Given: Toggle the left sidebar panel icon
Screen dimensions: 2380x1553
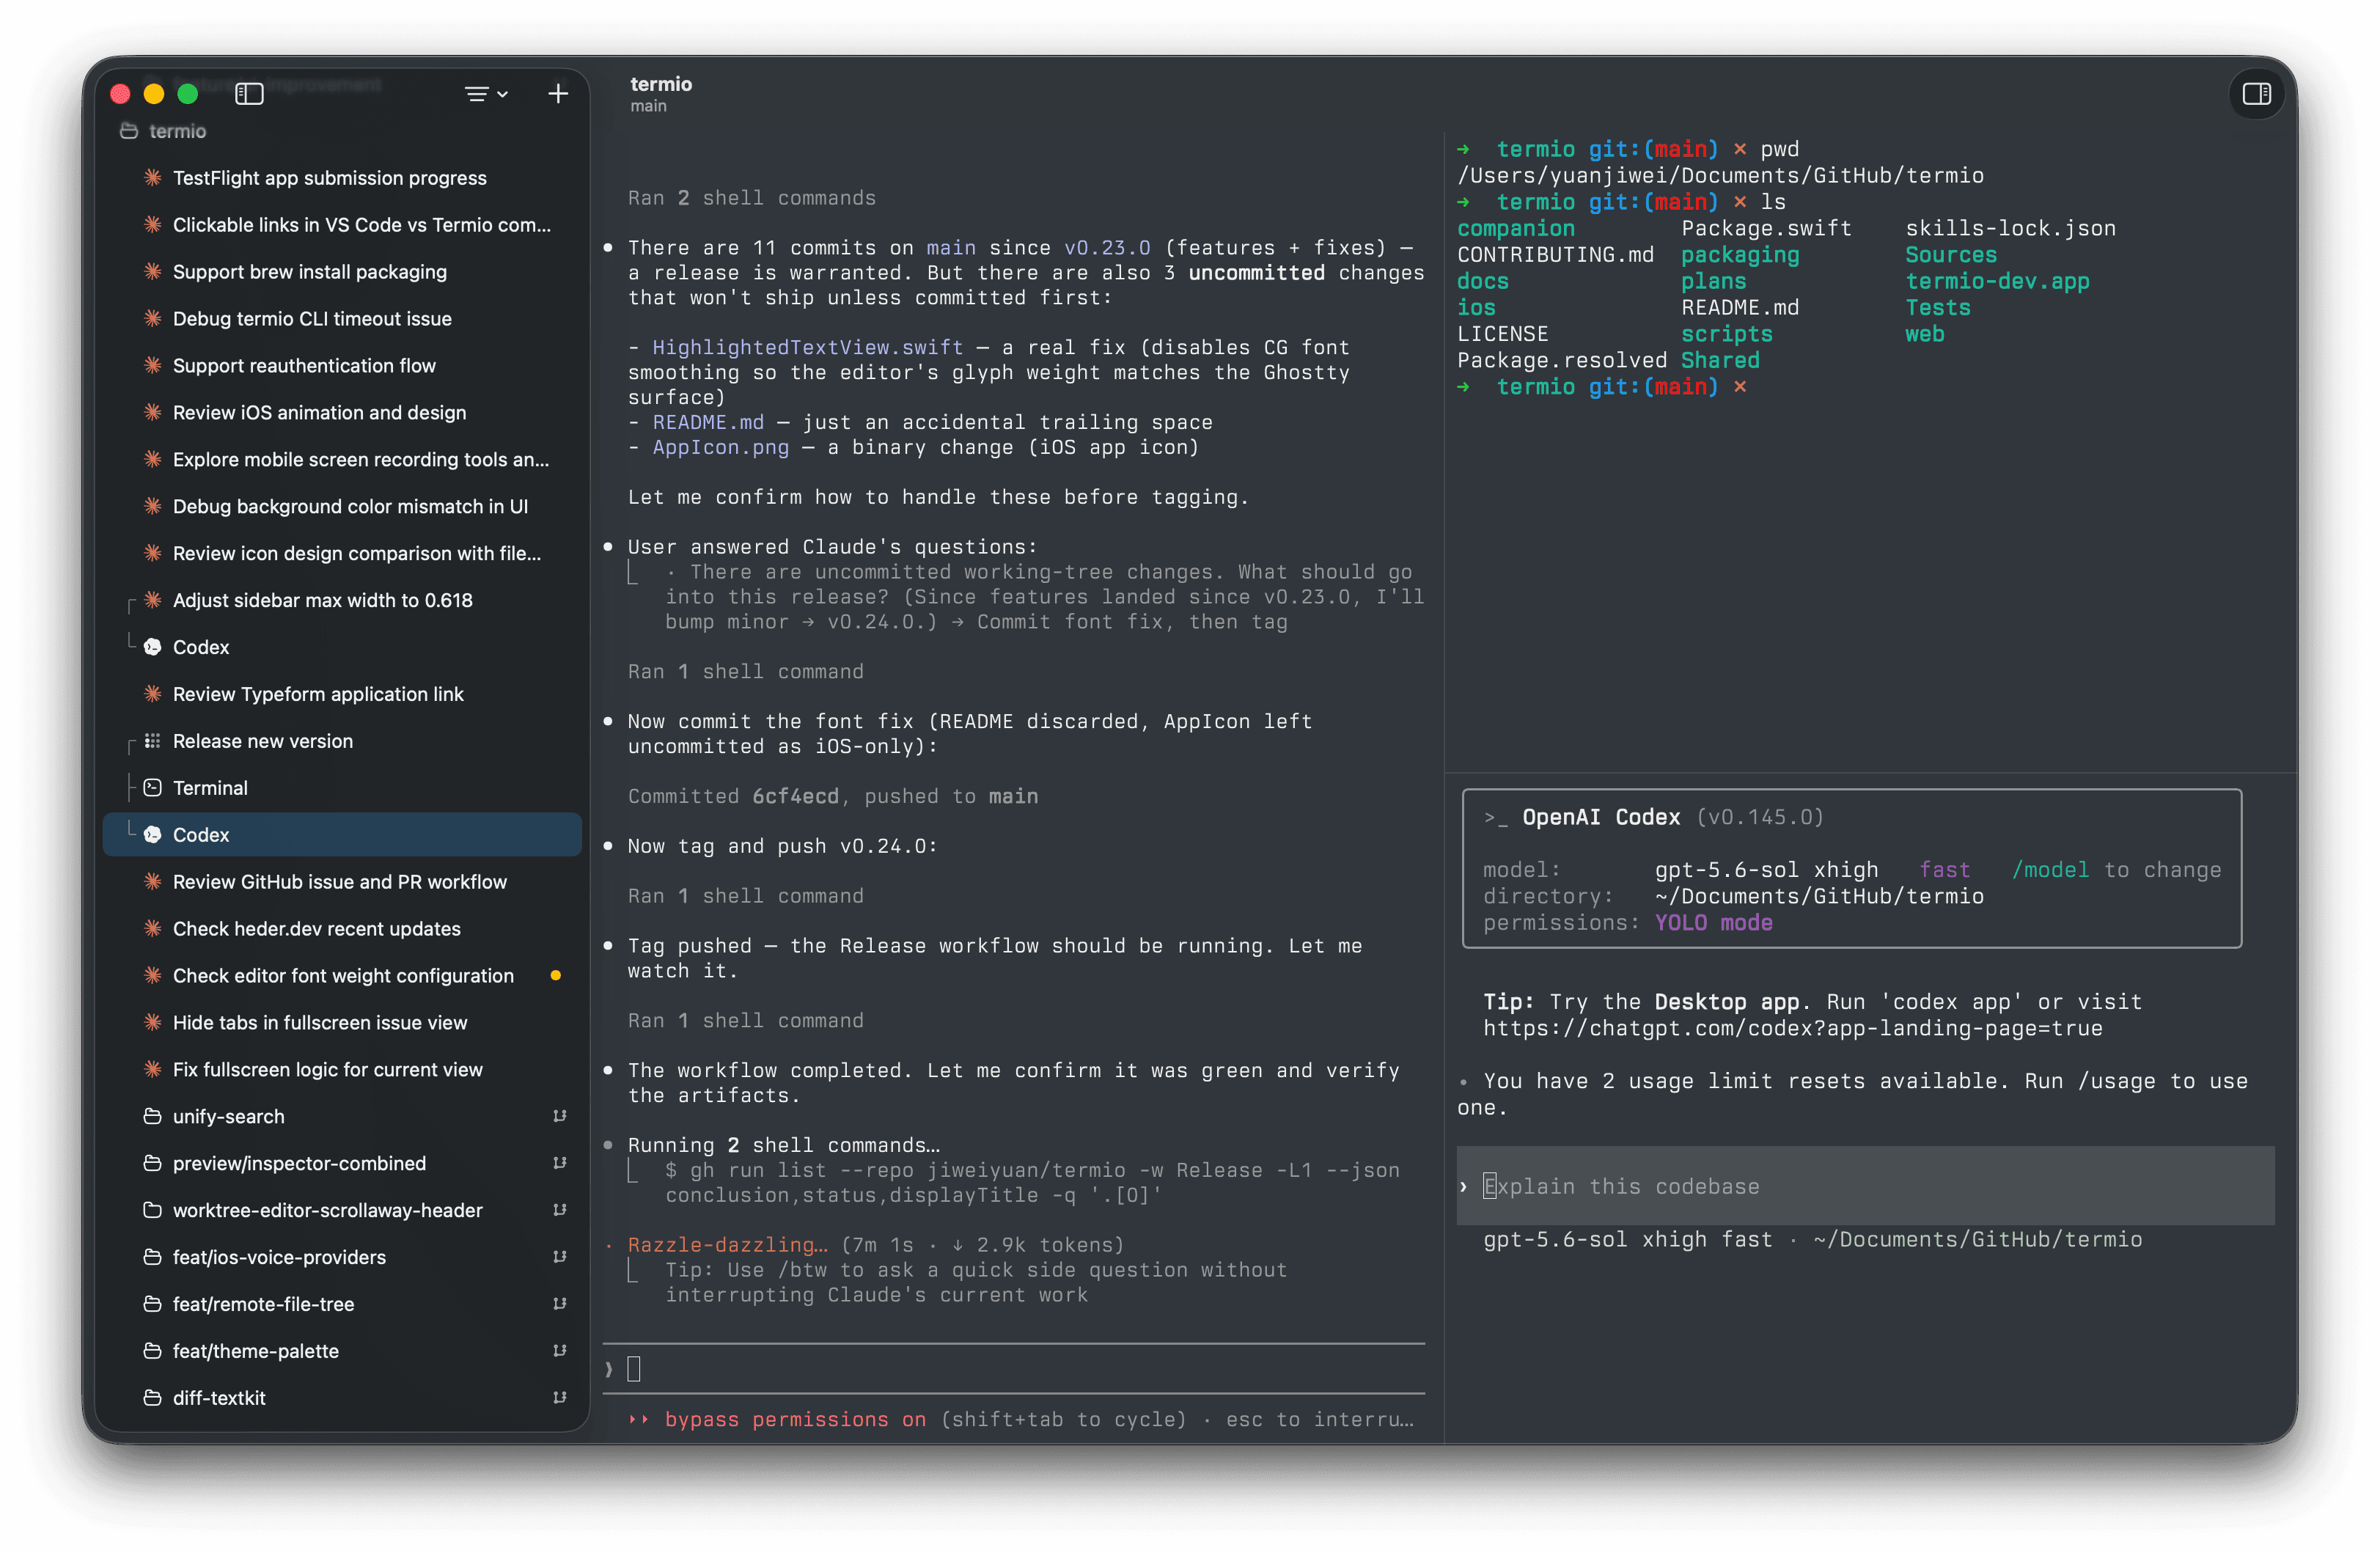Looking at the screenshot, I should coord(249,94).
